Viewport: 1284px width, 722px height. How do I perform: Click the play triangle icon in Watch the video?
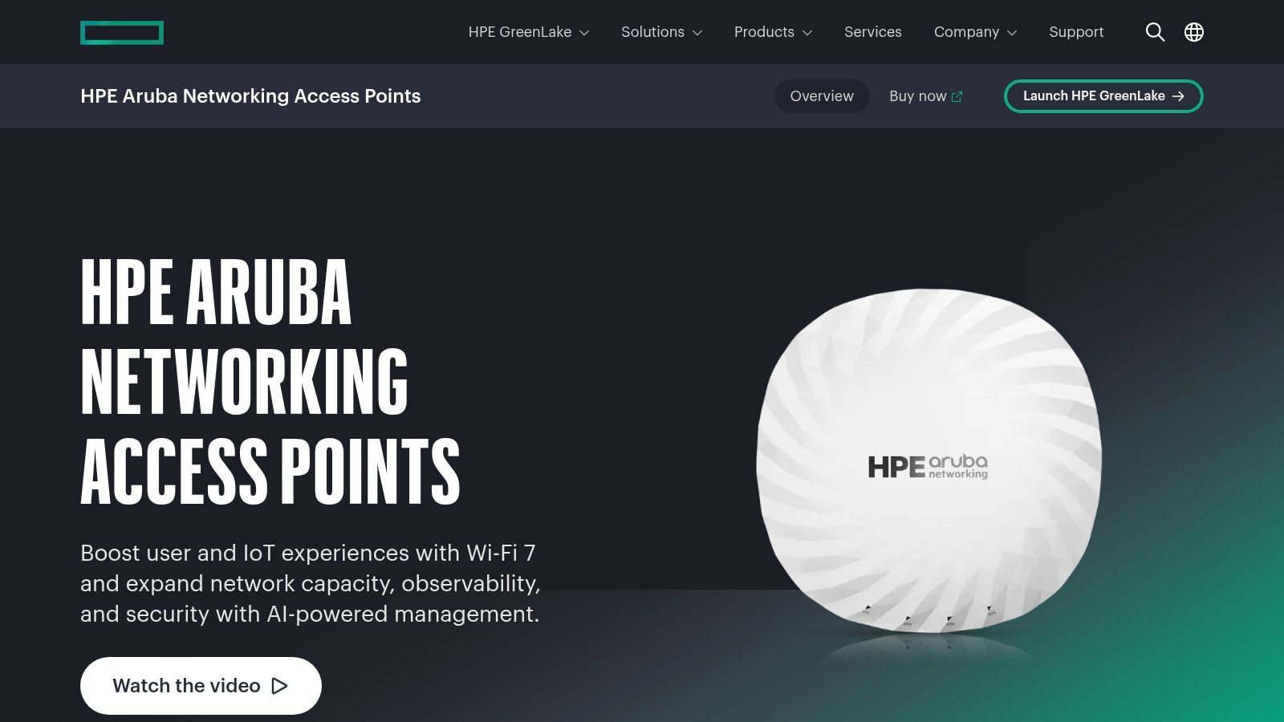tap(279, 686)
